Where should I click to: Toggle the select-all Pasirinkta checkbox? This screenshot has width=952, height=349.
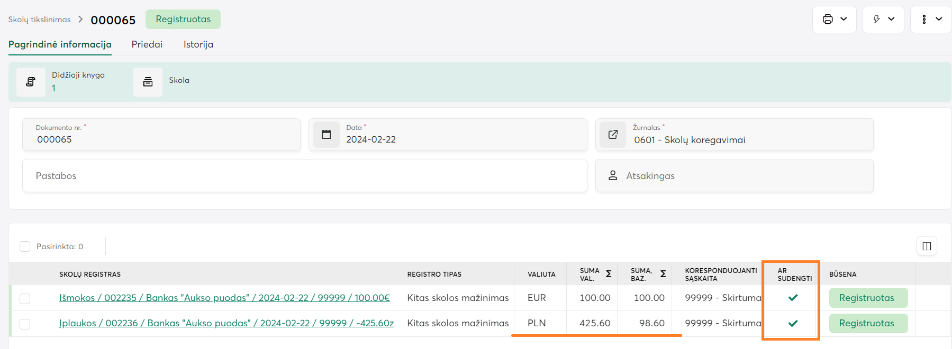pyautogui.click(x=25, y=247)
